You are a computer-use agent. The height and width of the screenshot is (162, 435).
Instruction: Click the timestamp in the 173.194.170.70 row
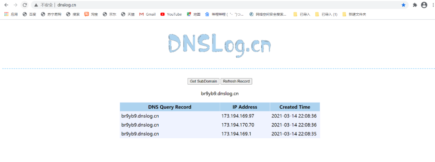(294, 125)
